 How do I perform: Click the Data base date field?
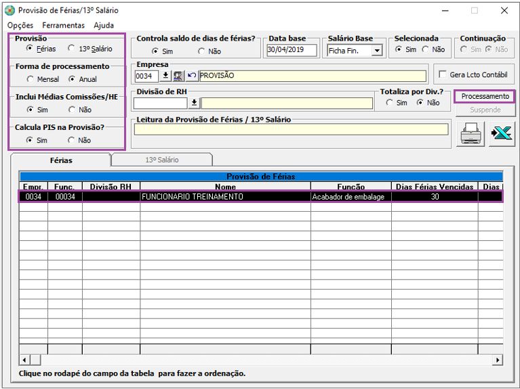[292, 50]
